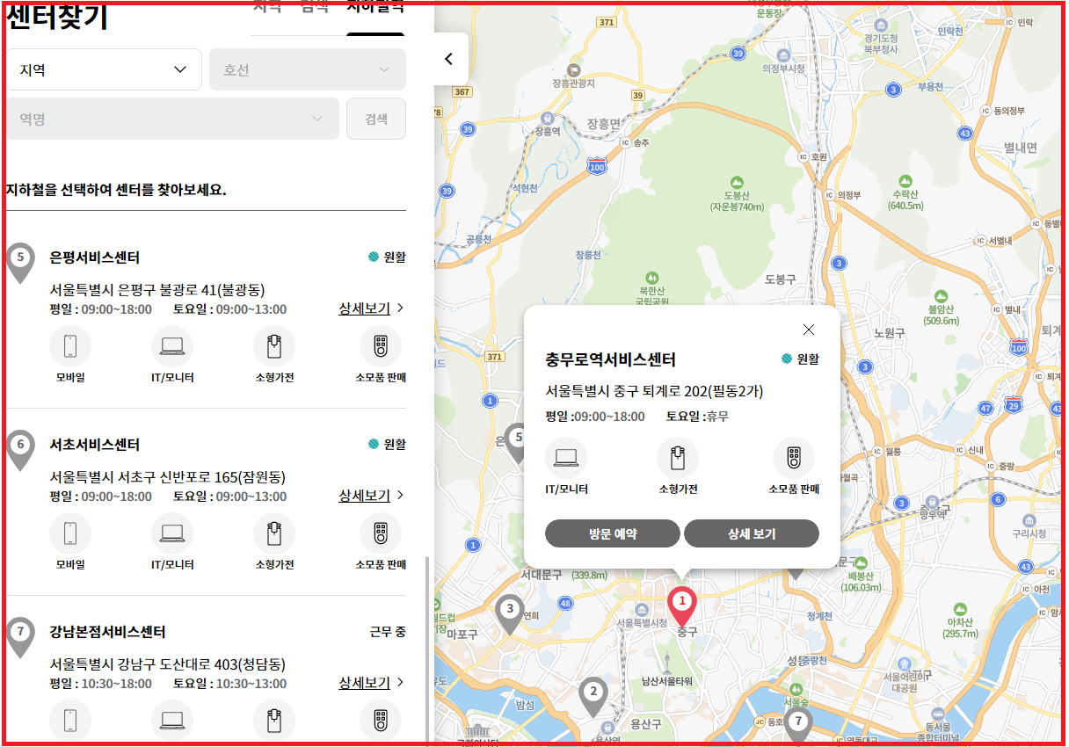This screenshot has width=1069, height=747.
Task: Select red map marker number 1
Action: tap(682, 606)
